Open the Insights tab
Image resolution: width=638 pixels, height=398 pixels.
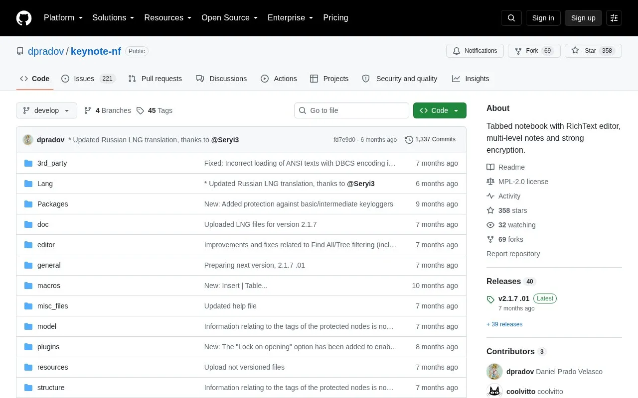coord(471,79)
